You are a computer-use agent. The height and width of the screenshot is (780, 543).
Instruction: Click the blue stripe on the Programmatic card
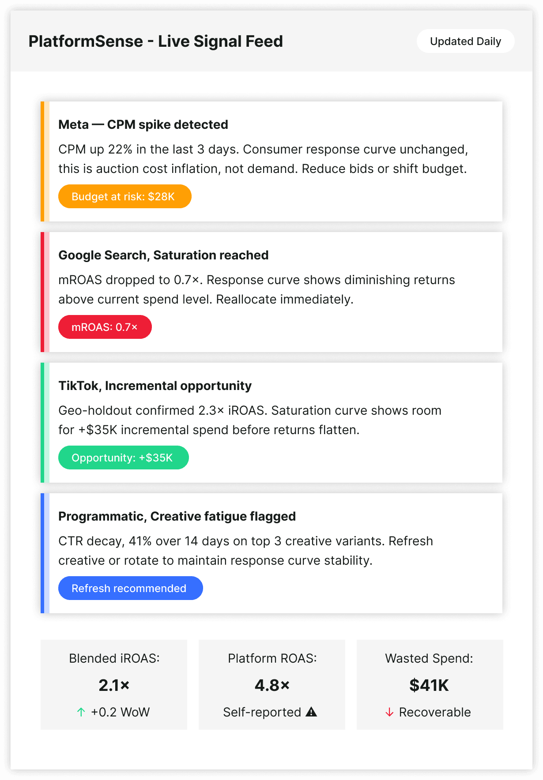tap(43, 553)
